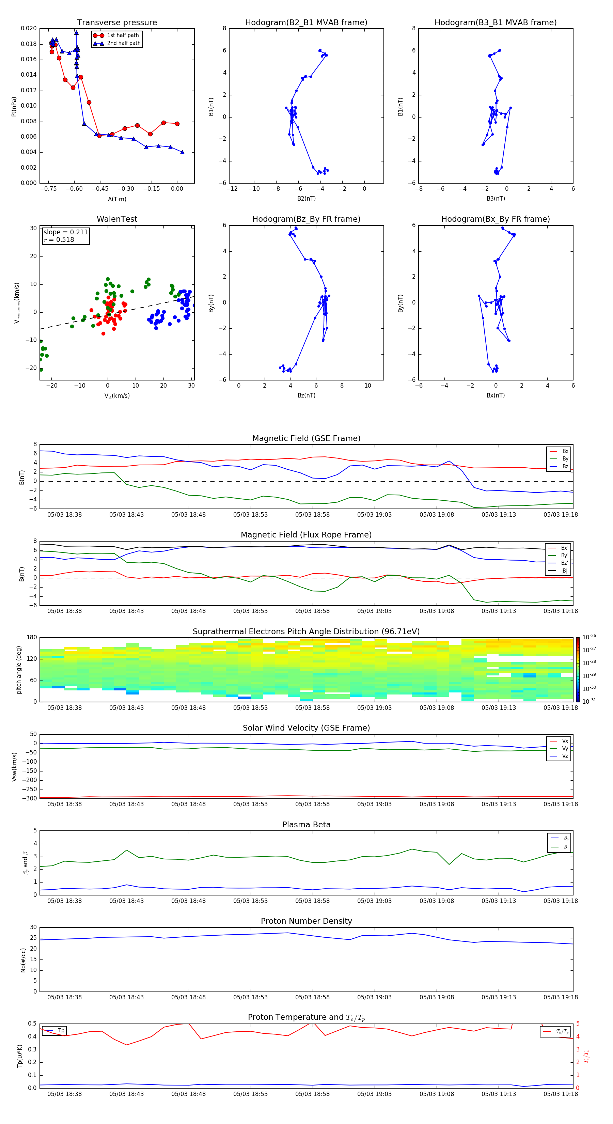Click the 'Pt(nPa)' y-axis label
The width and height of the screenshot is (613, 1124).
point(14,107)
